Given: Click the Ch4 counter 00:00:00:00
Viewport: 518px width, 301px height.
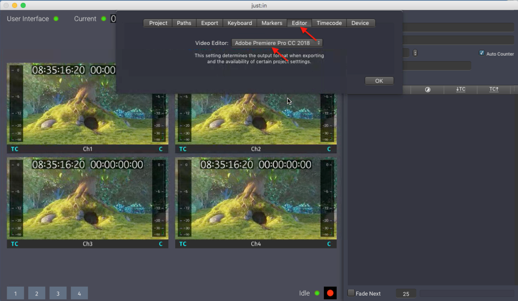Looking at the screenshot, I should pyautogui.click(x=285, y=165).
